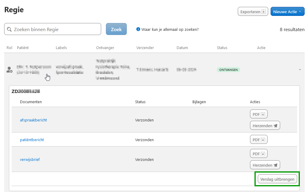Collapse the expanded patient row chevron

pos(300,70)
